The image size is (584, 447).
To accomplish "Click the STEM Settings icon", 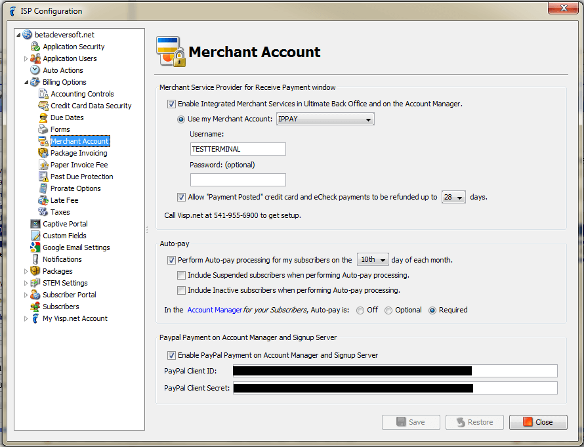I will 35,283.
